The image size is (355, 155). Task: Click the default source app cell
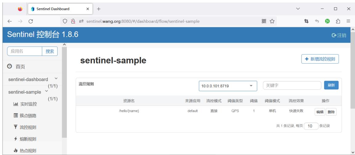click(x=193, y=111)
